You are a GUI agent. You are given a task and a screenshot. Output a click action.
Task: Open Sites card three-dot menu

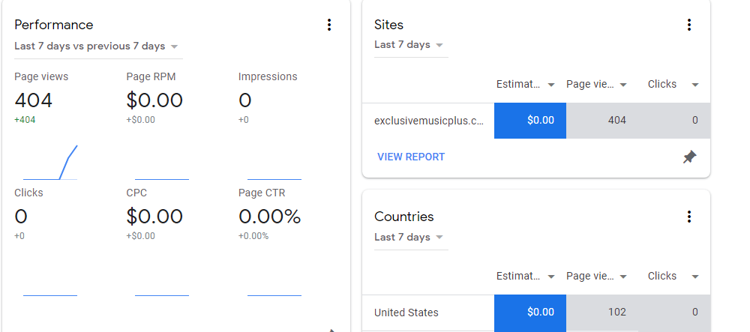[x=689, y=25]
